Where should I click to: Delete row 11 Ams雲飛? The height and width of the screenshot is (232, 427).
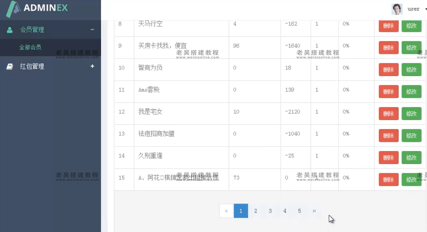pyautogui.click(x=389, y=92)
